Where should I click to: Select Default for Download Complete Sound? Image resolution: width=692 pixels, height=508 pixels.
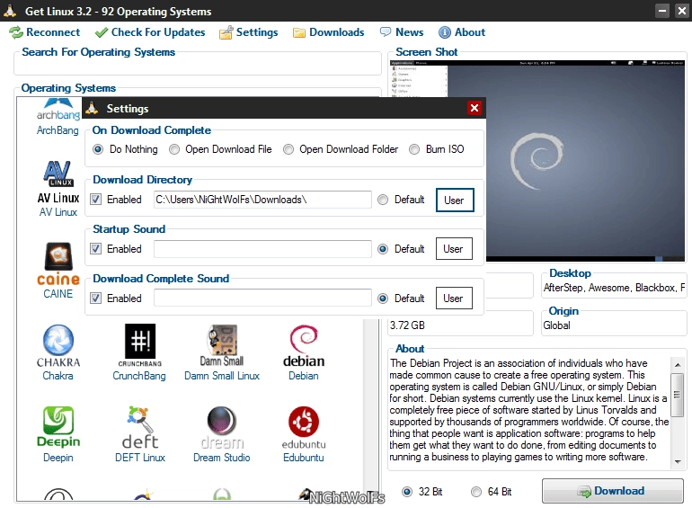(x=383, y=299)
